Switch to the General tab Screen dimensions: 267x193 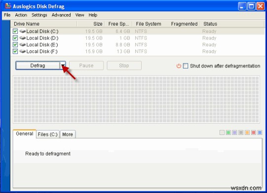(x=25, y=134)
